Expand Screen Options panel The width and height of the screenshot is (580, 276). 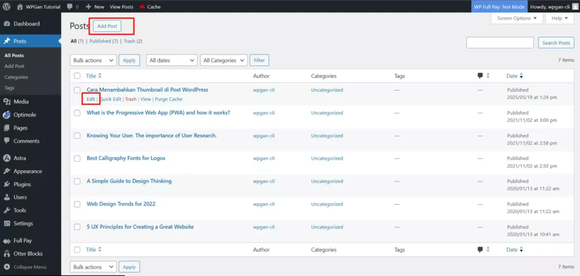click(517, 18)
